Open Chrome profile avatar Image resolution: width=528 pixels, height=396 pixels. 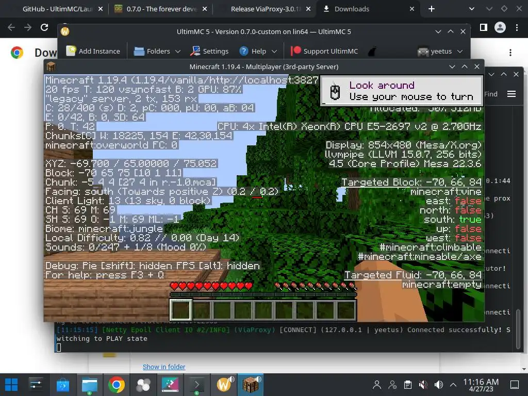point(500,27)
